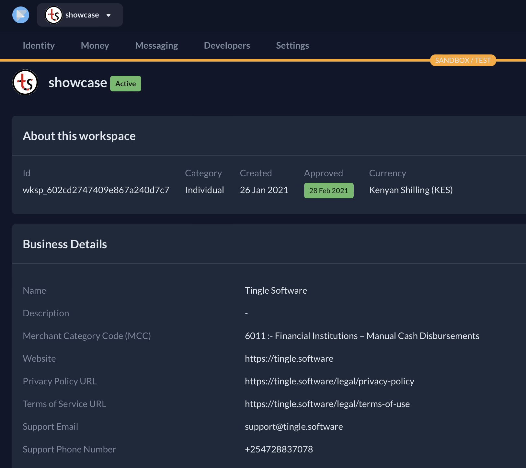The height and width of the screenshot is (468, 526).
Task: Click the Currency column label
Action: coord(387,173)
